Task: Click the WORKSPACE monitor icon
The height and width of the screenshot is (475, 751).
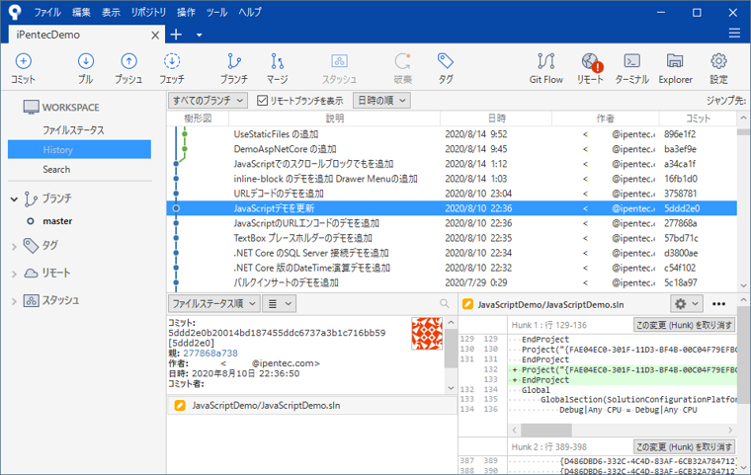Action: 32,108
